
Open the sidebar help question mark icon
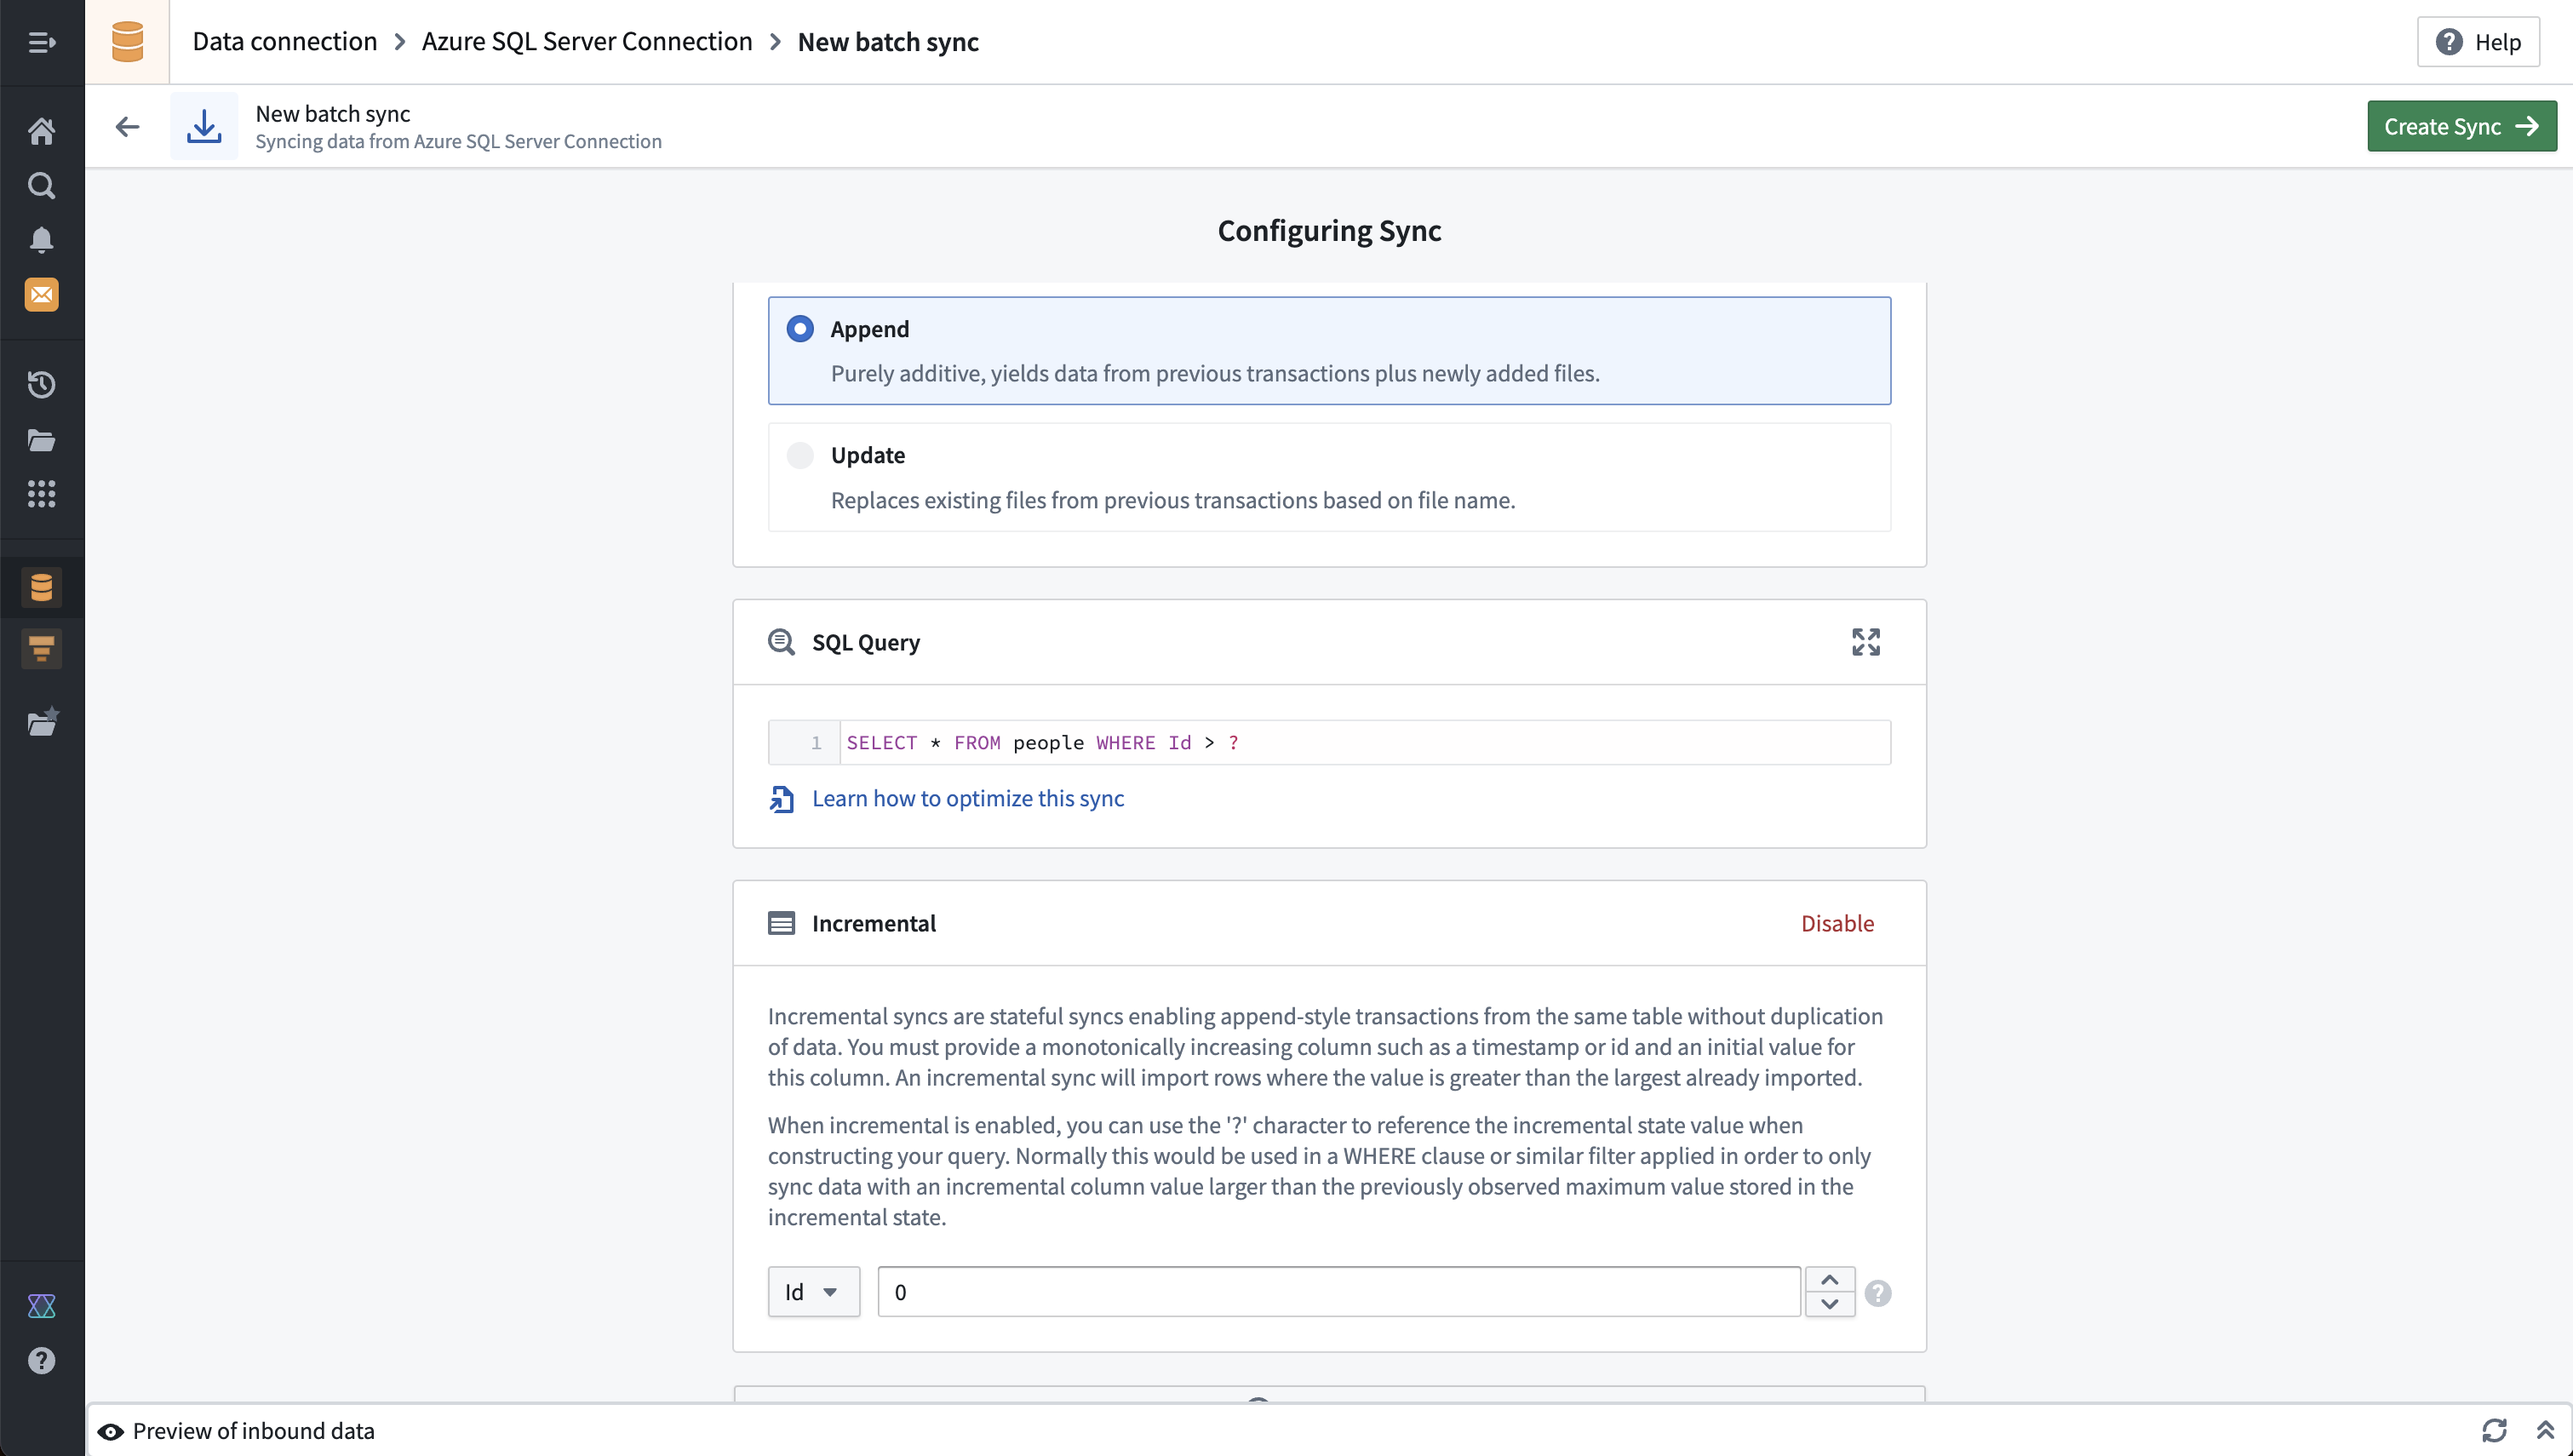41,1361
